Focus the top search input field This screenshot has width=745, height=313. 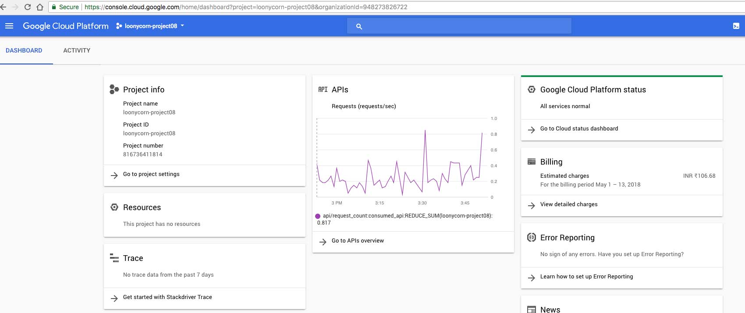tap(465, 26)
